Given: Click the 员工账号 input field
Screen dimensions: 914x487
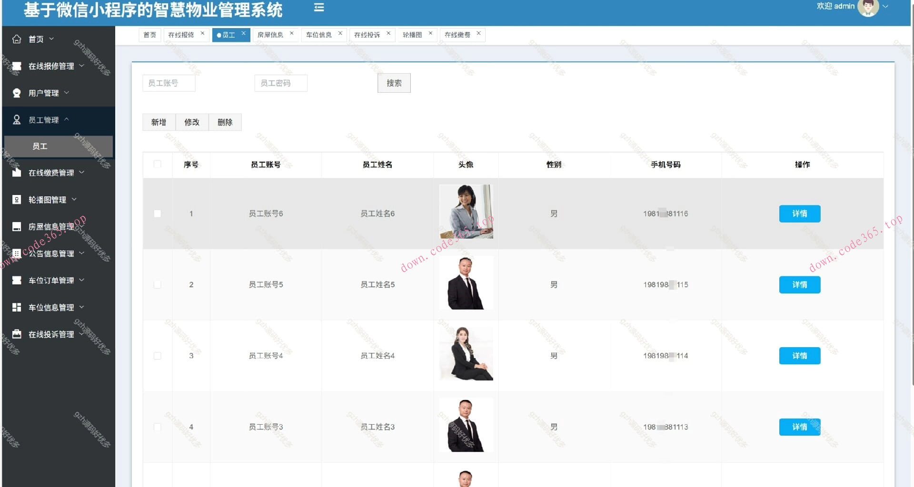Looking at the screenshot, I should pos(169,83).
